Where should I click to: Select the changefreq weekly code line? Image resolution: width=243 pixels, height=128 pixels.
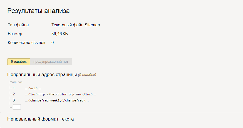click(x=57, y=101)
